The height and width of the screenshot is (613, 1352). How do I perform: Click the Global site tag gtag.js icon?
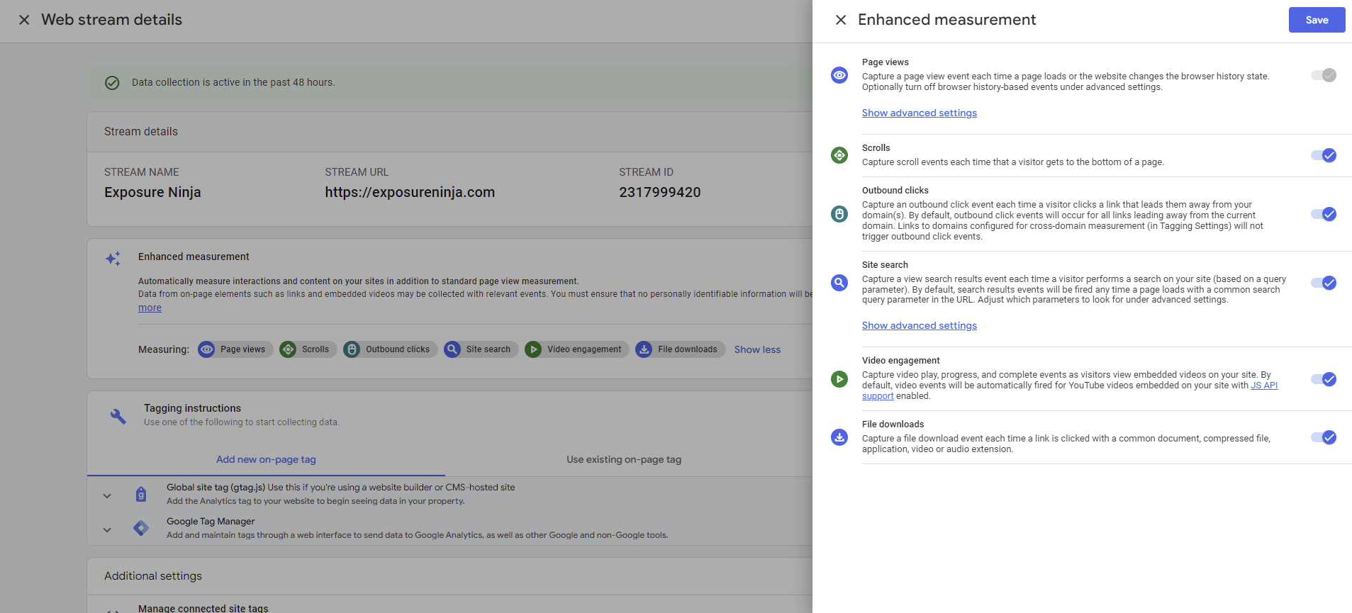tap(141, 495)
